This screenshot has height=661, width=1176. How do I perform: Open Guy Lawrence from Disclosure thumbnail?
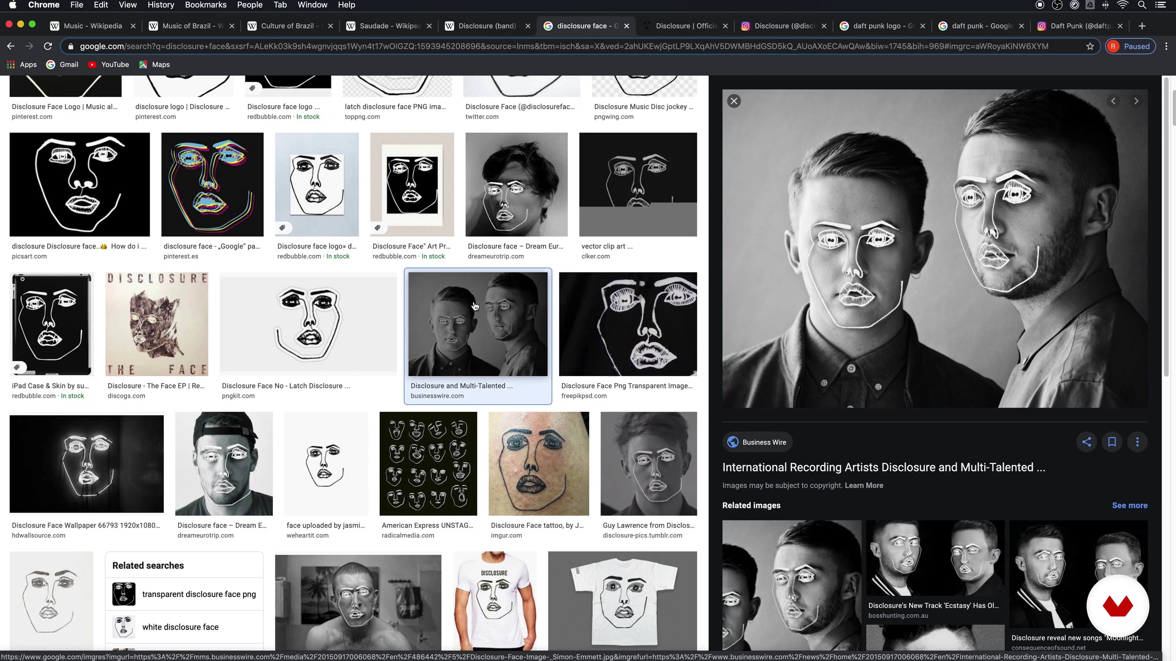[x=649, y=464]
